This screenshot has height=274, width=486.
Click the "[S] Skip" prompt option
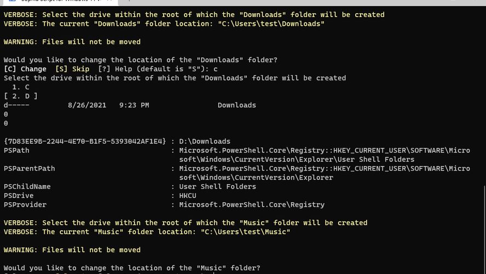(72, 69)
